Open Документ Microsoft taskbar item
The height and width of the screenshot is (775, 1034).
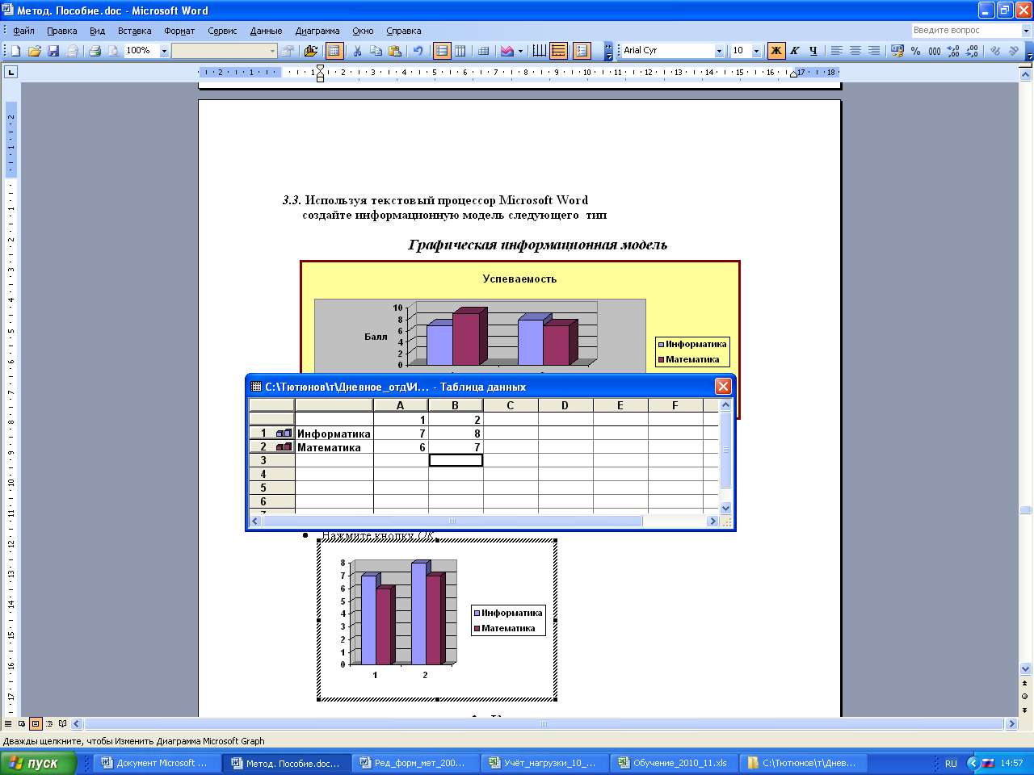[x=158, y=763]
